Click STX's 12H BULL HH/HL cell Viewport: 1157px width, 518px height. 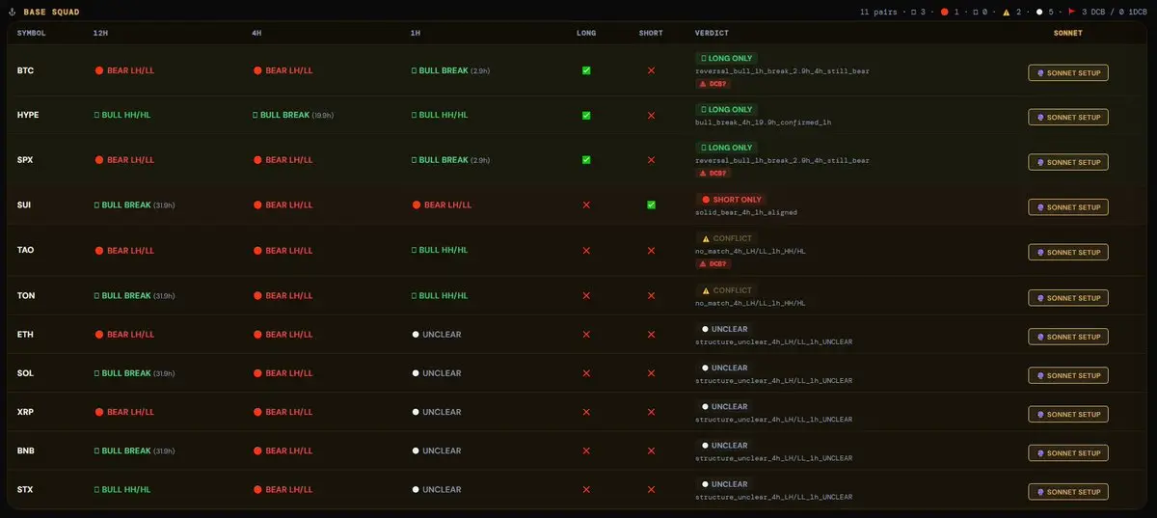click(122, 489)
